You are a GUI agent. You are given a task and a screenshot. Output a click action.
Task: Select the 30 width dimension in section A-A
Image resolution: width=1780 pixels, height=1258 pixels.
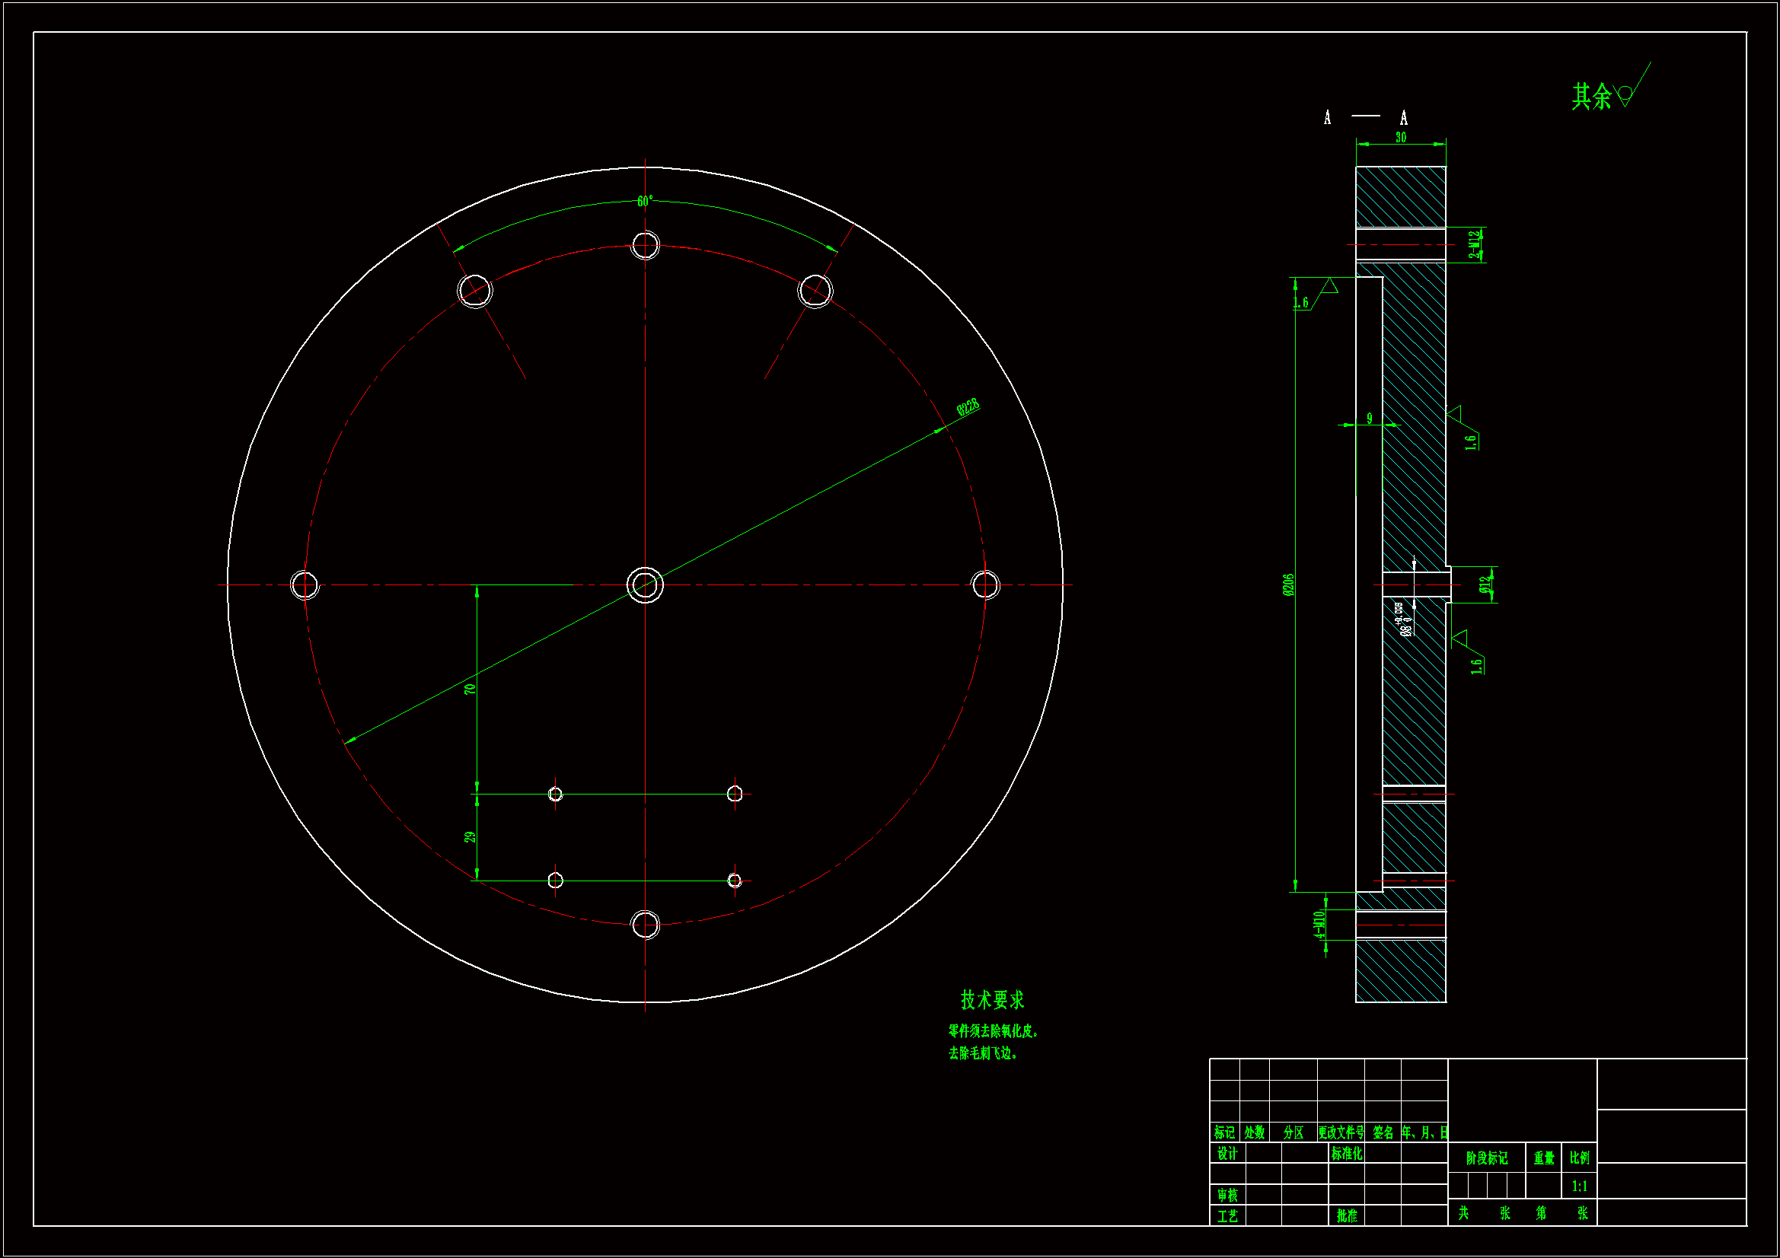(1401, 137)
